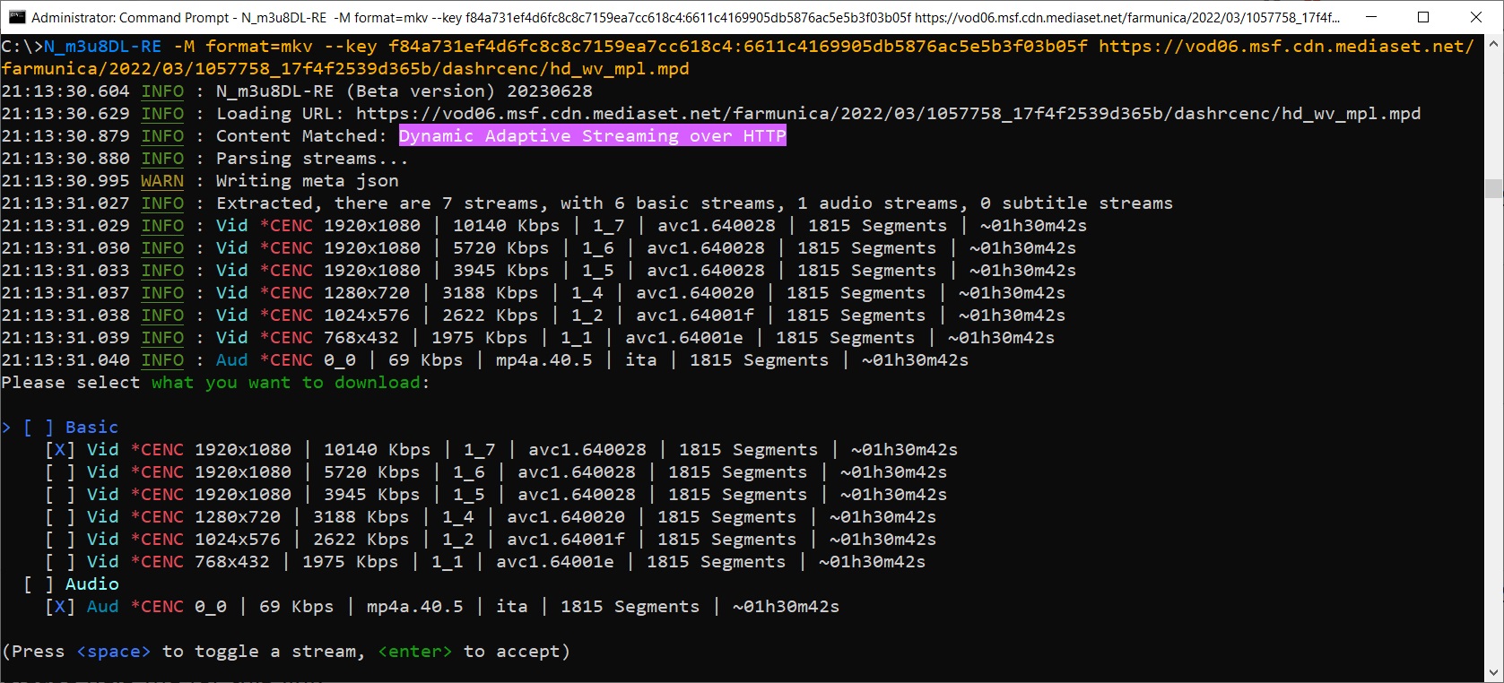The image size is (1504, 683).
Task: Select the Audio group checkbox
Action: point(39,584)
